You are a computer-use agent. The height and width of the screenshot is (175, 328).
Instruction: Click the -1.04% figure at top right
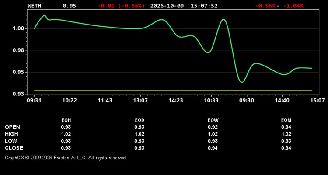point(293,6)
